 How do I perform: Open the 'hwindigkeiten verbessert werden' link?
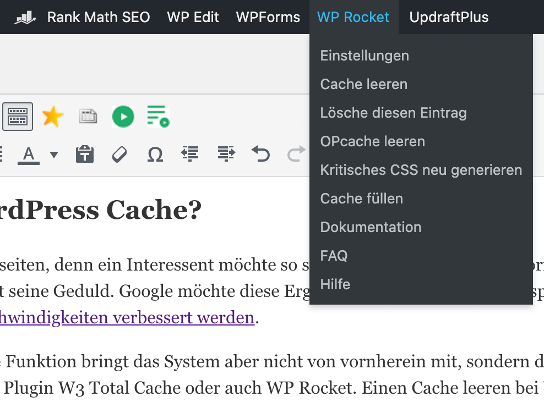127,318
